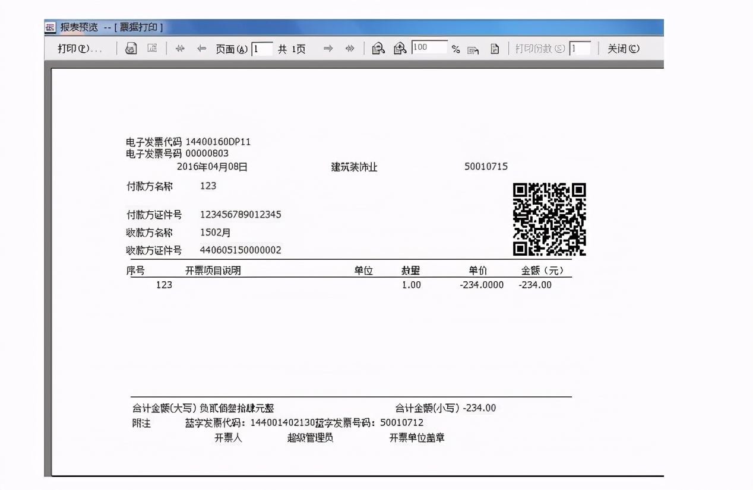Jump to first page with double-arrow icon
The height and width of the screenshot is (490, 753).
pyautogui.click(x=179, y=49)
